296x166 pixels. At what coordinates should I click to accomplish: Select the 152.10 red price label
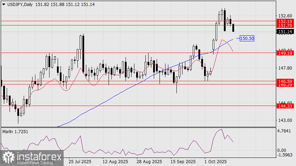(285, 21)
